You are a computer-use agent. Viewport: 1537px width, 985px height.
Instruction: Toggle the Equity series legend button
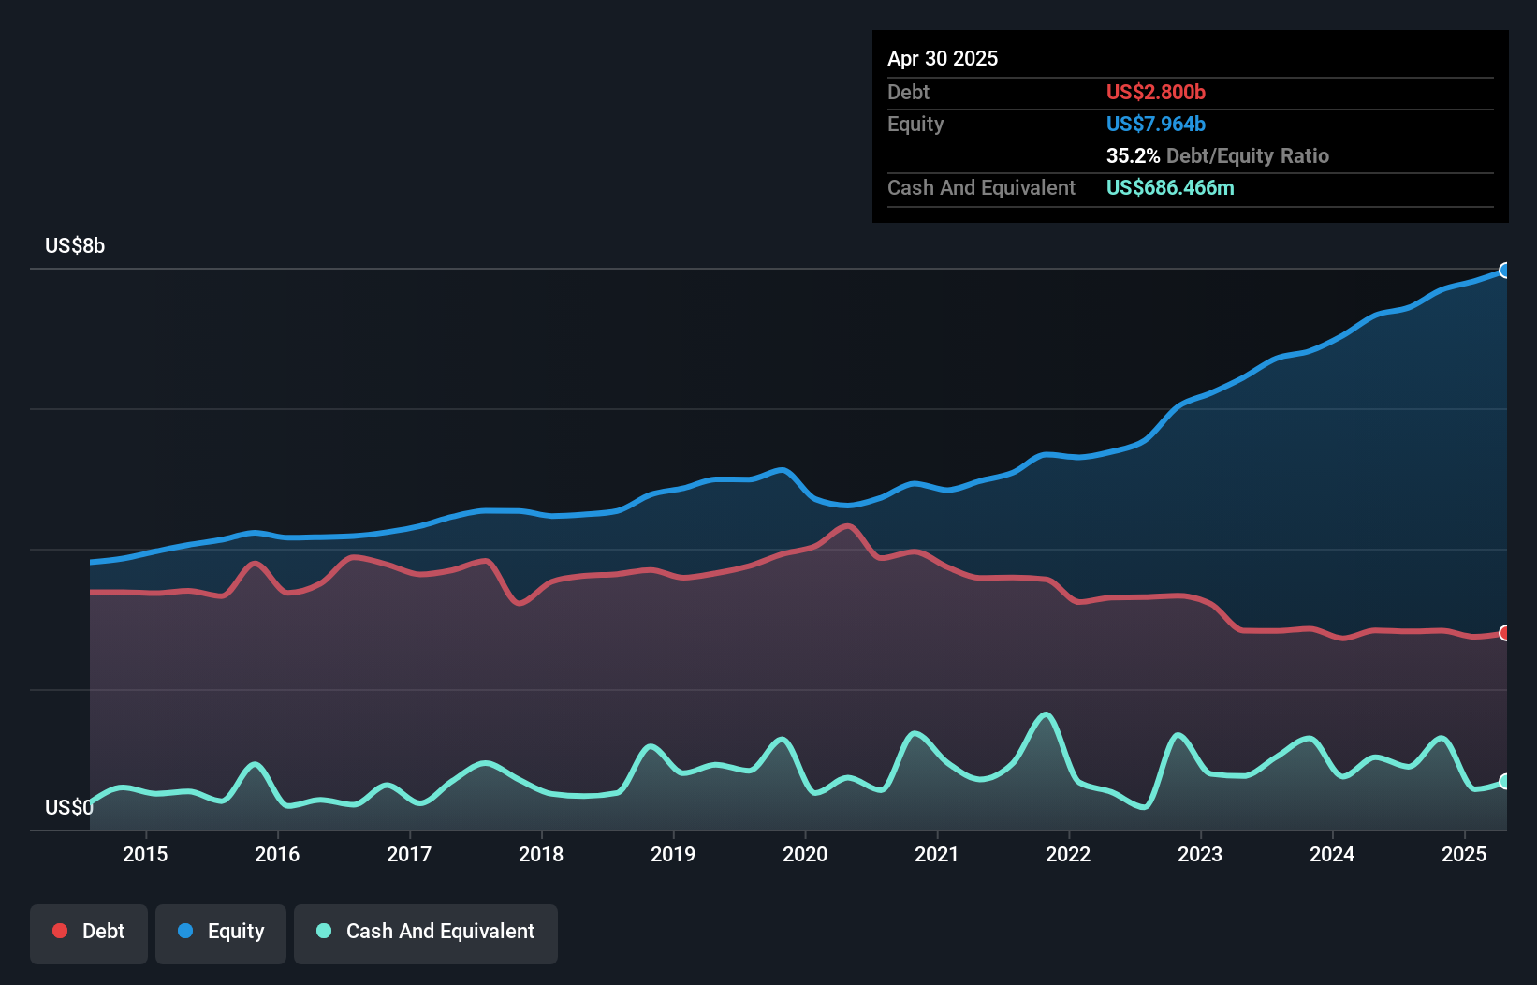[x=221, y=934]
